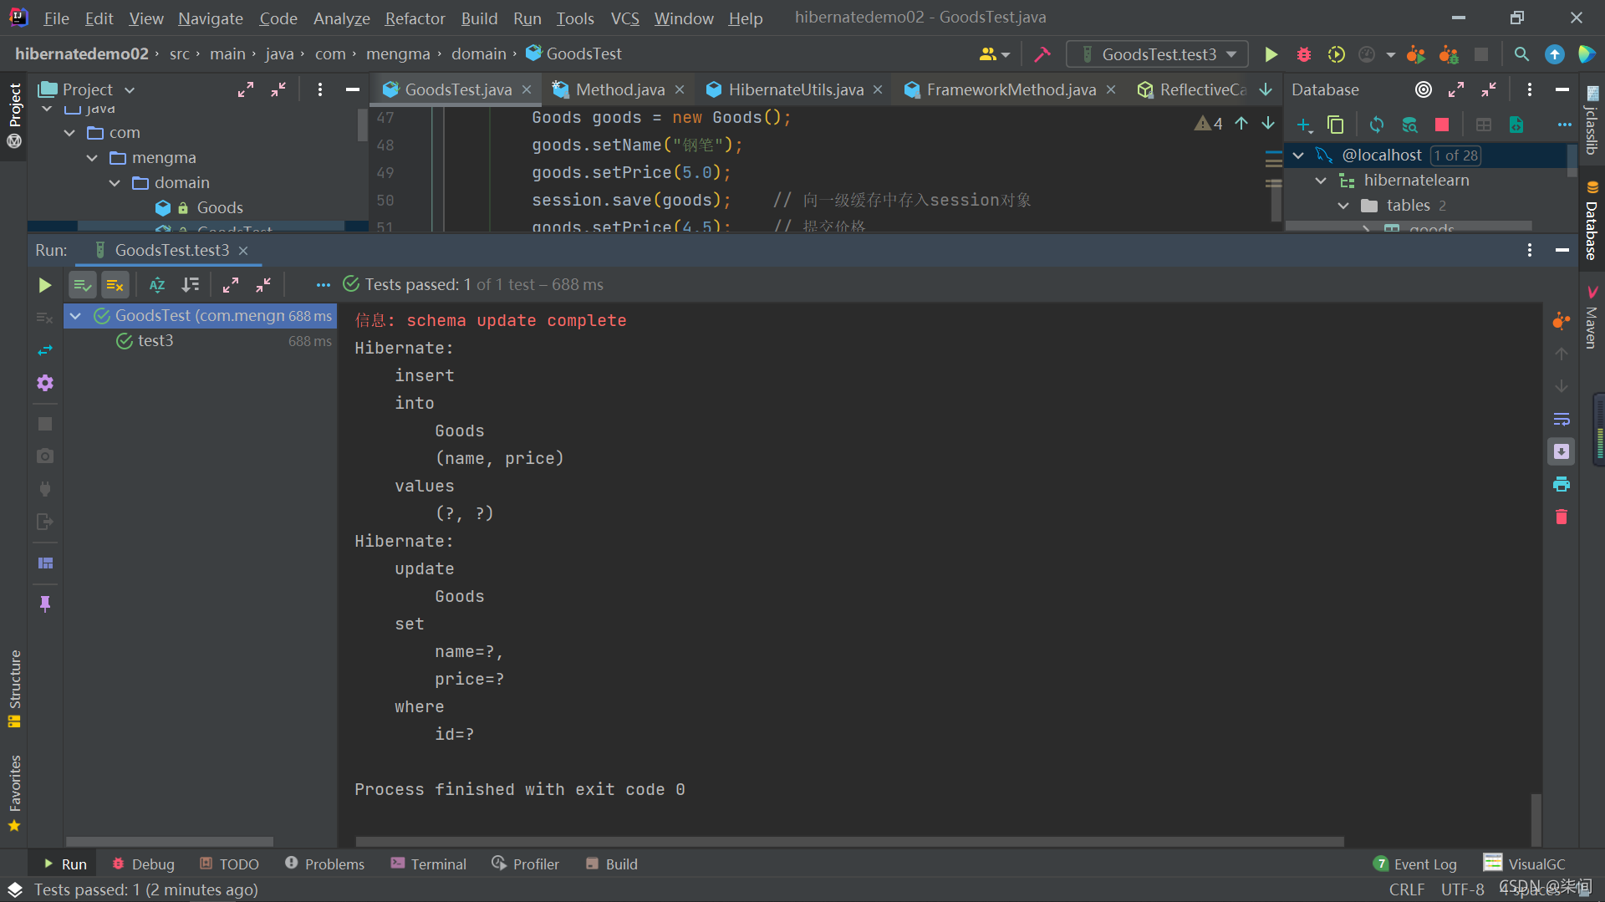Toggle show passed tests filter
Screen dimensions: 1605x902
[x=82, y=285]
